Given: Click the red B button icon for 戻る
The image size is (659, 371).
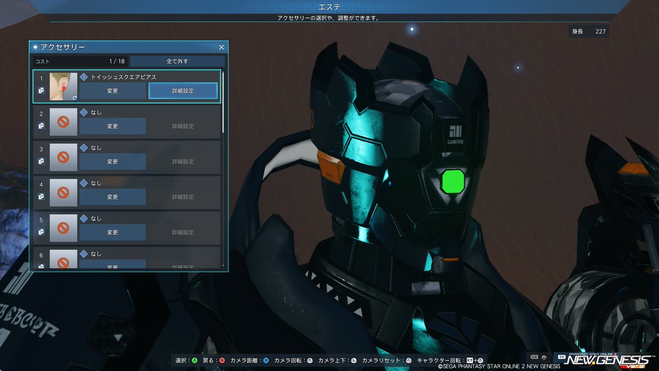Looking at the screenshot, I should coord(222,361).
